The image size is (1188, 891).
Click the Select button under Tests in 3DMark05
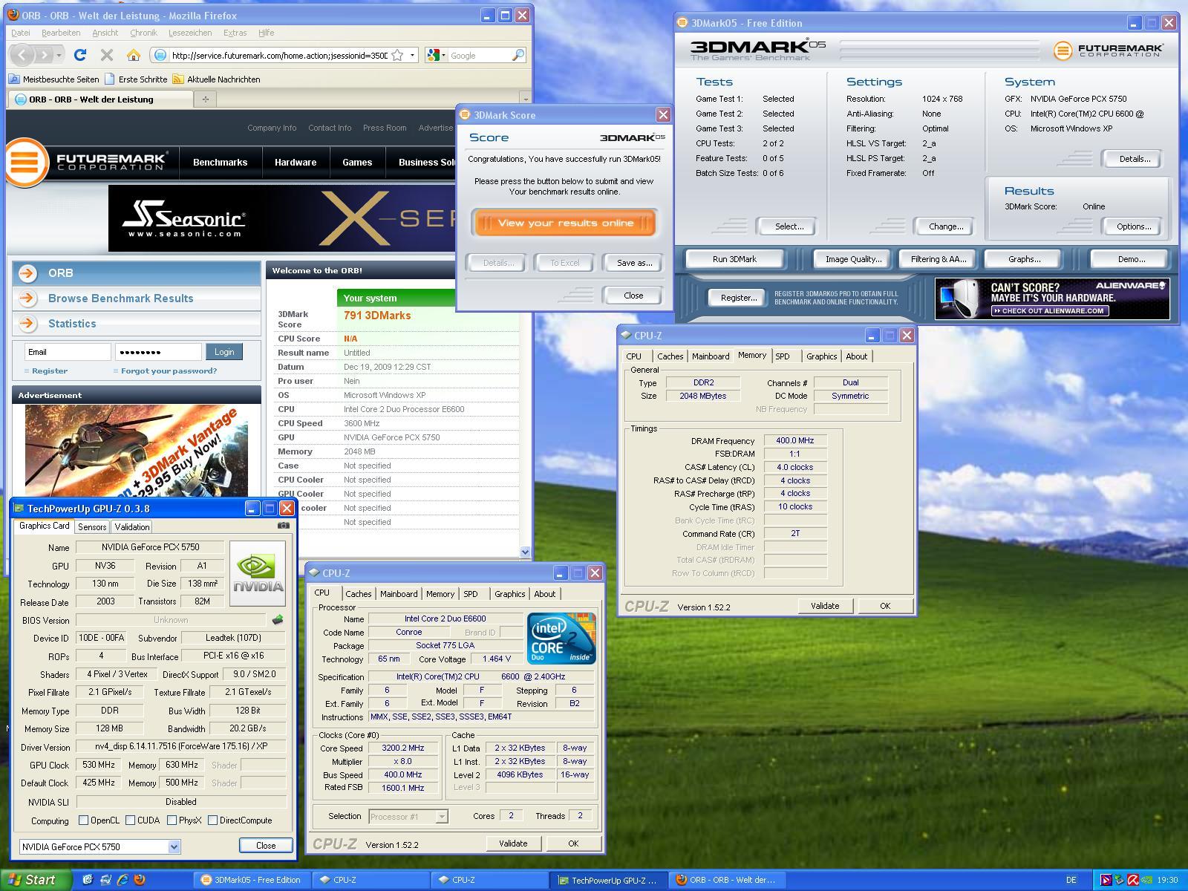[x=788, y=226]
